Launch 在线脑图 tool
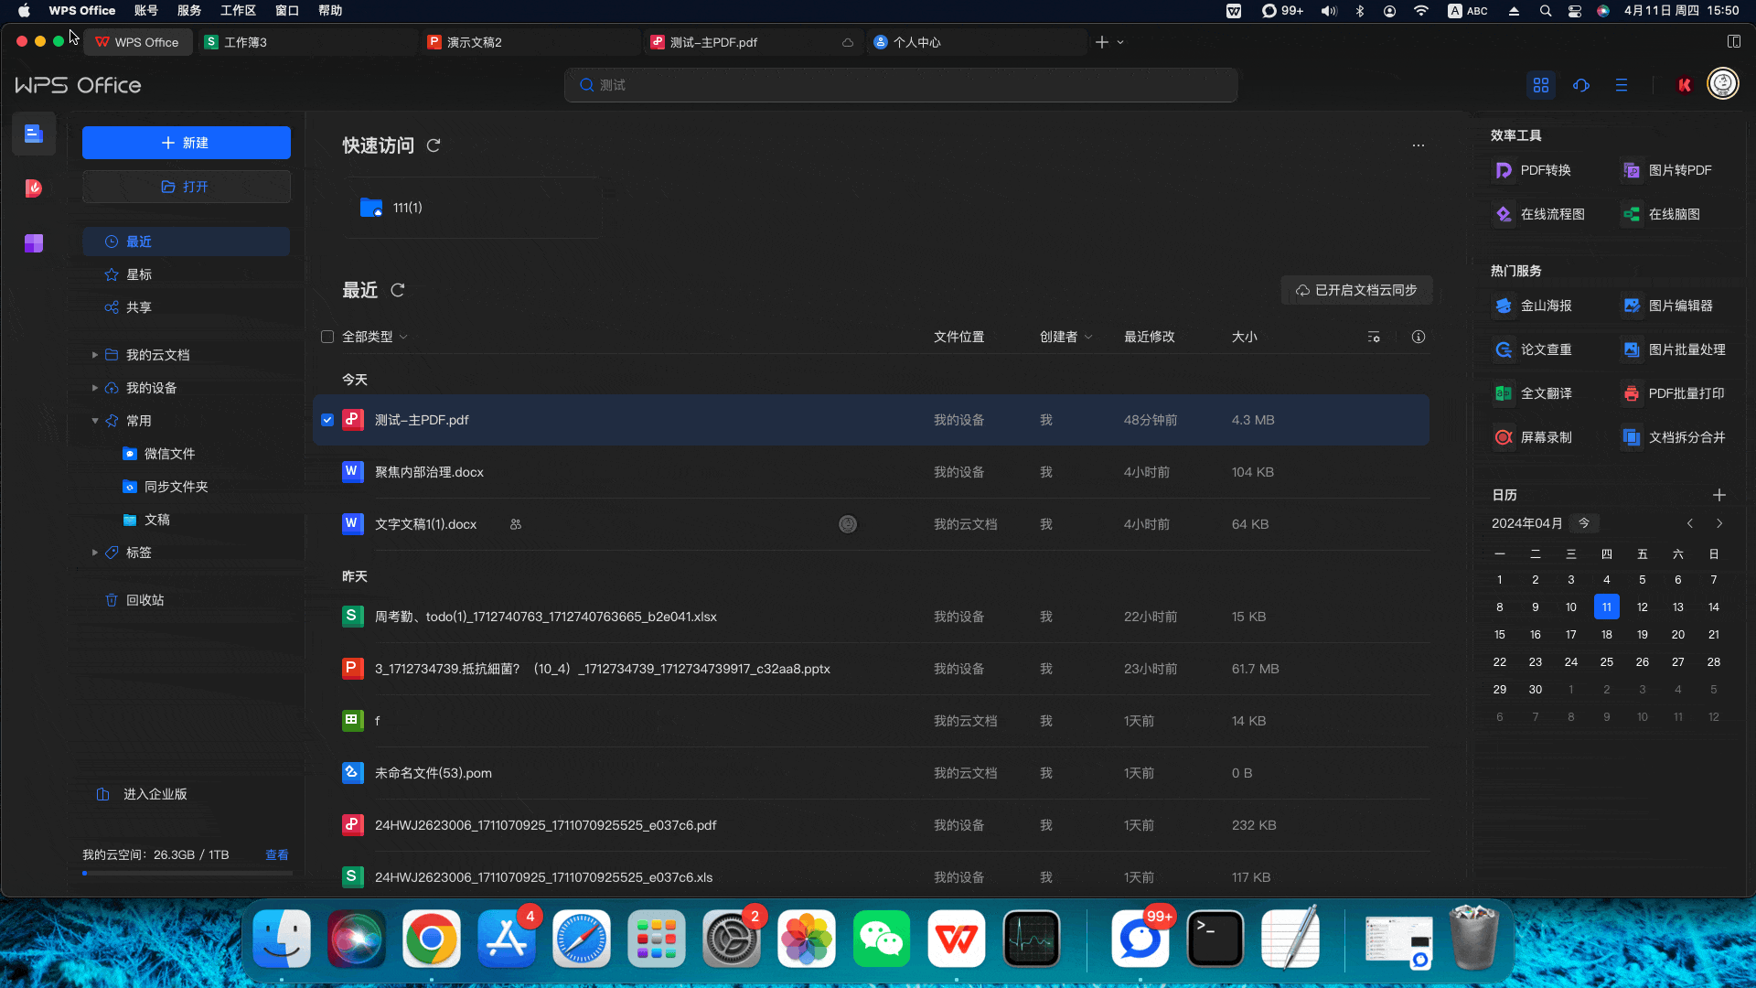 coord(1661,214)
